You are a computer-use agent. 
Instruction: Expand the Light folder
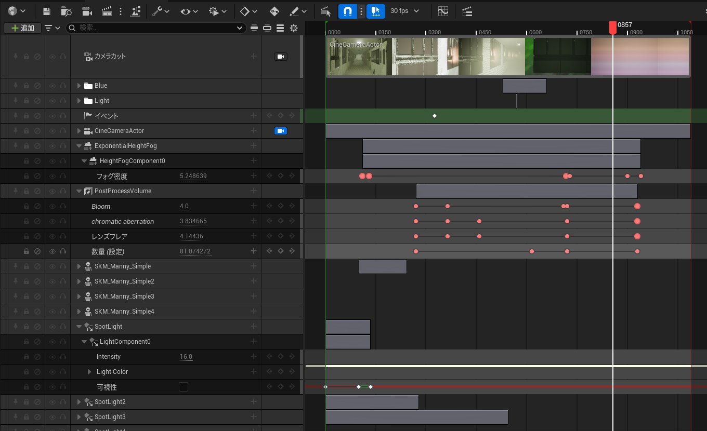pos(79,101)
